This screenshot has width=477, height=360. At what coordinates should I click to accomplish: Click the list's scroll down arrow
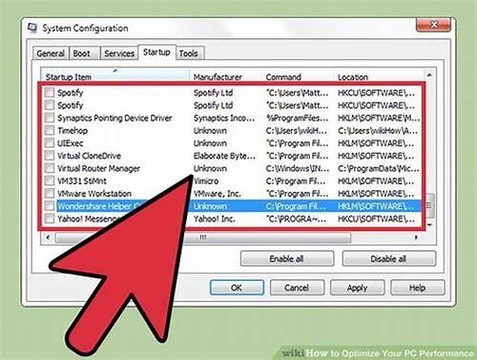(x=429, y=225)
